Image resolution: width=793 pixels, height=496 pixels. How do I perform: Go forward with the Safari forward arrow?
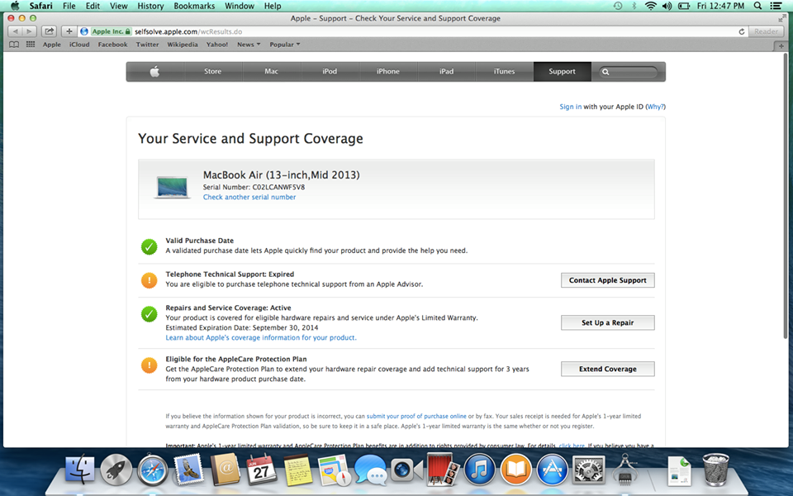coord(30,31)
